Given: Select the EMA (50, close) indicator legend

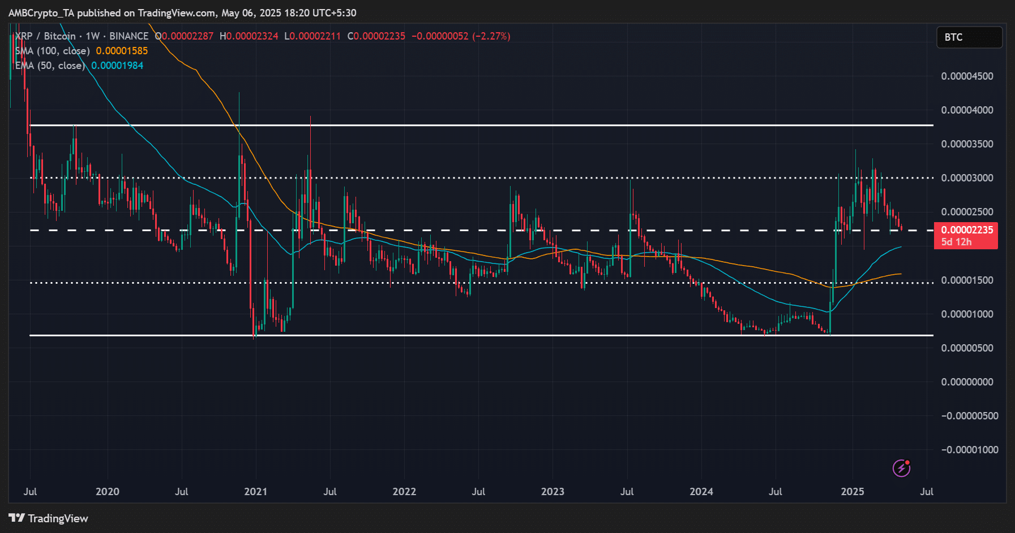Looking at the screenshot, I should (50, 66).
